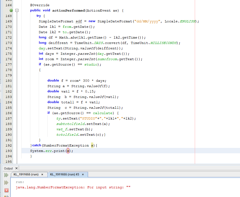Click System.err.print on line 193
This screenshot has width=240, height=197.
(47, 151)
